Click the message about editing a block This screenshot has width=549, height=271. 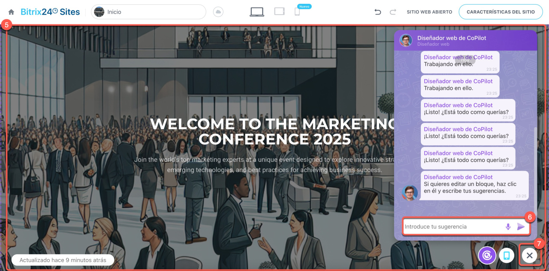[x=474, y=185]
